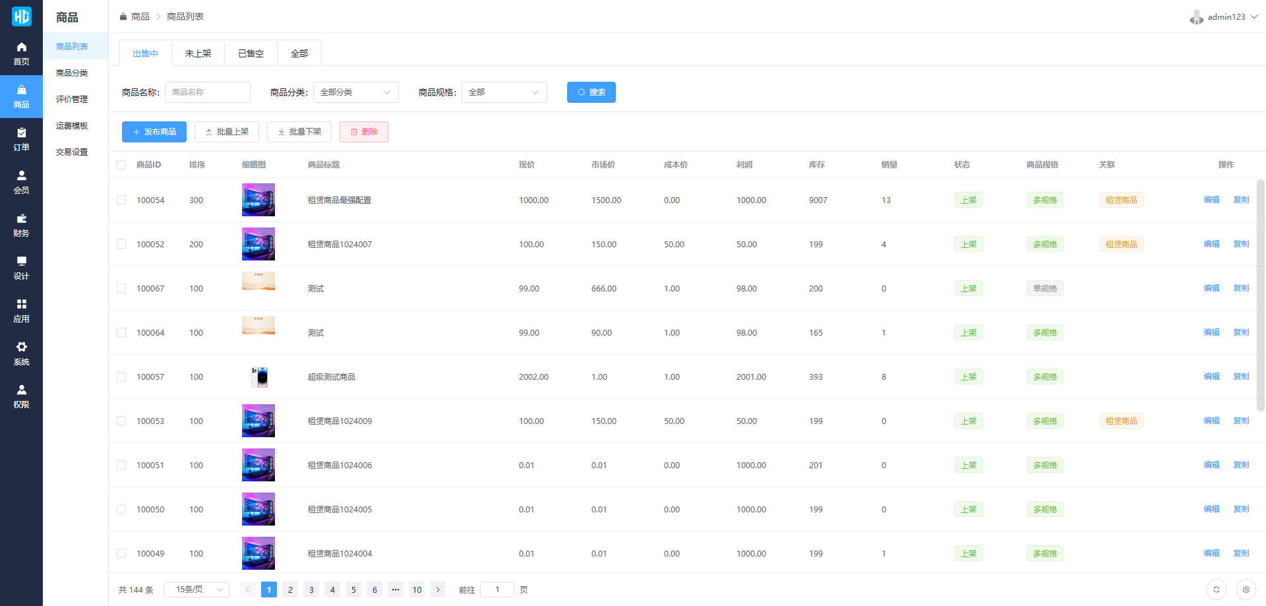Expand the 商品分类 category dropdown
This screenshot has height=606, width=1266.
tap(355, 92)
